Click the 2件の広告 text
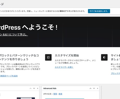The width and height of the screenshot is (120, 99). (x=47, y=94)
